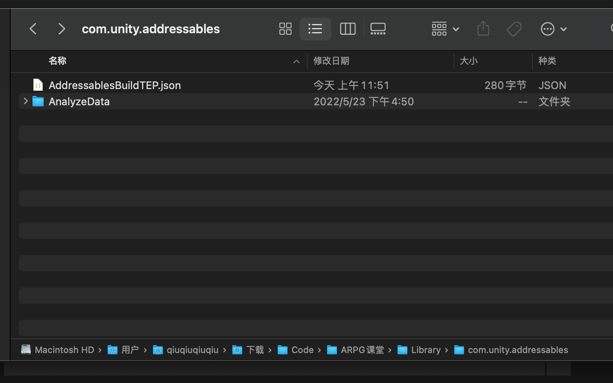
Task: Switch to gallery view
Action: point(378,29)
